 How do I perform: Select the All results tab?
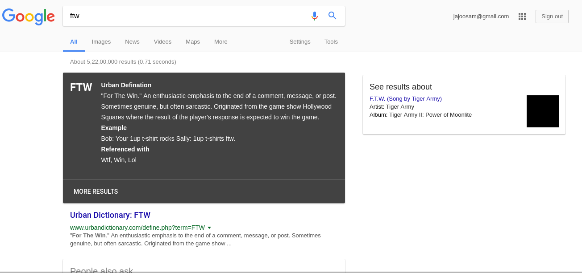pos(74,41)
